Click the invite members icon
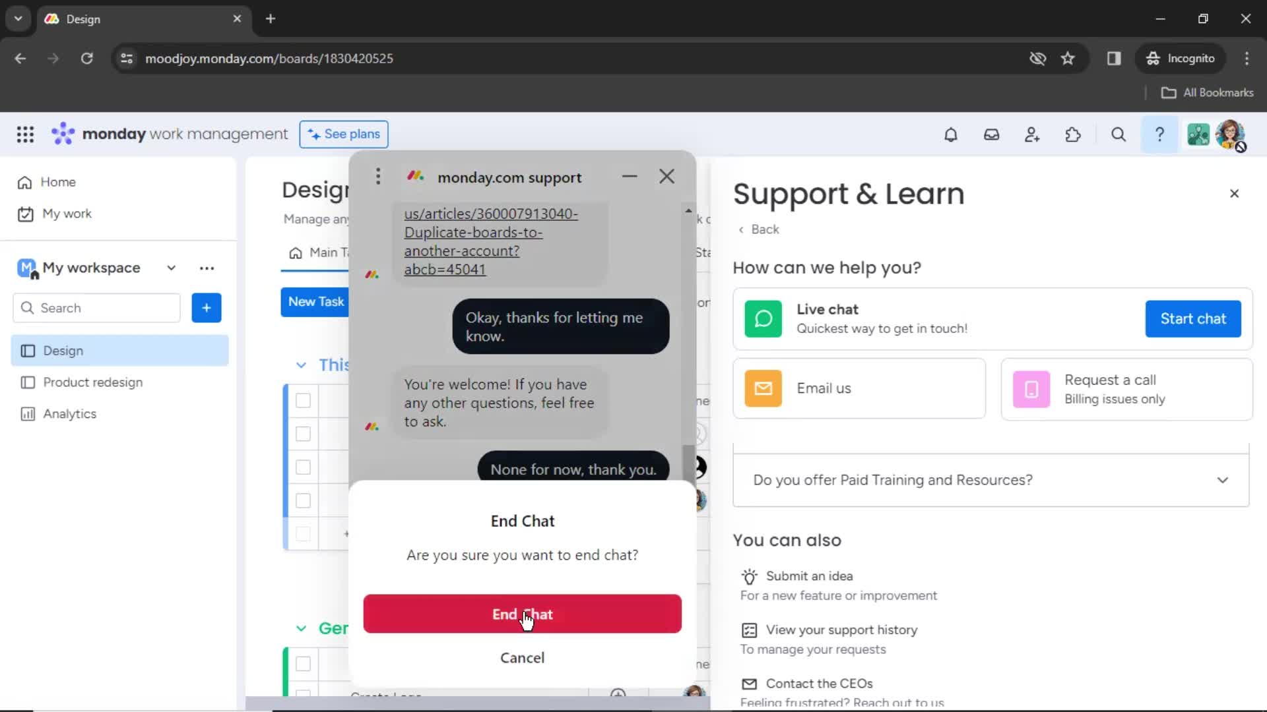 (1032, 134)
